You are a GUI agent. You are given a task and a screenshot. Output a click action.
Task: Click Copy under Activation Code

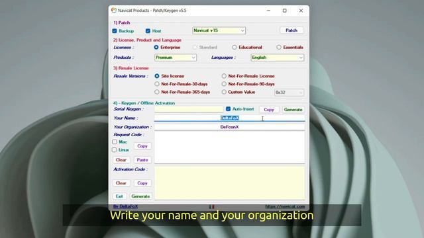(142, 183)
